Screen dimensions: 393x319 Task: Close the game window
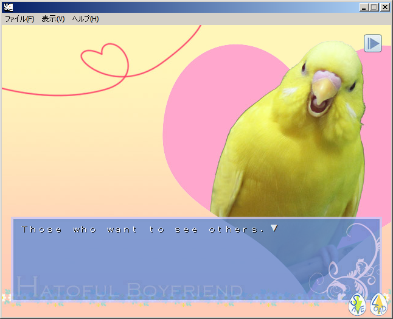[384, 7]
